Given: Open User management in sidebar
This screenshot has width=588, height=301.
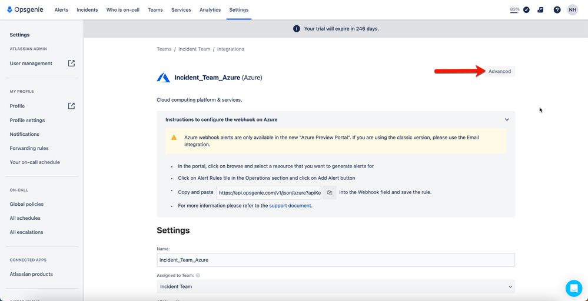Looking at the screenshot, I should (x=31, y=63).
